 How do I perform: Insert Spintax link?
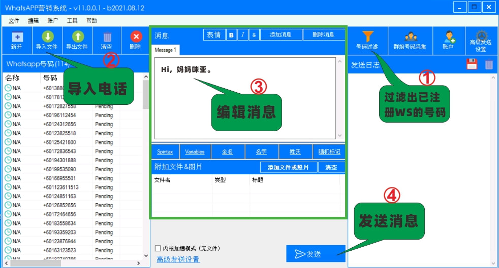[165, 151]
